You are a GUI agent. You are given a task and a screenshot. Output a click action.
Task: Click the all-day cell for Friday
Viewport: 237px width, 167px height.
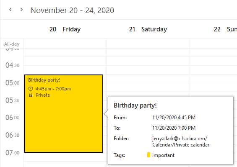(x=65, y=44)
